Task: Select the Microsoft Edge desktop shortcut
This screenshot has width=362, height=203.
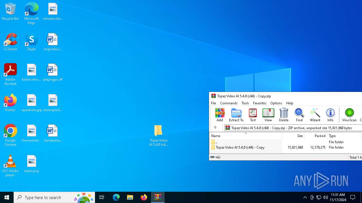Action: (31, 13)
